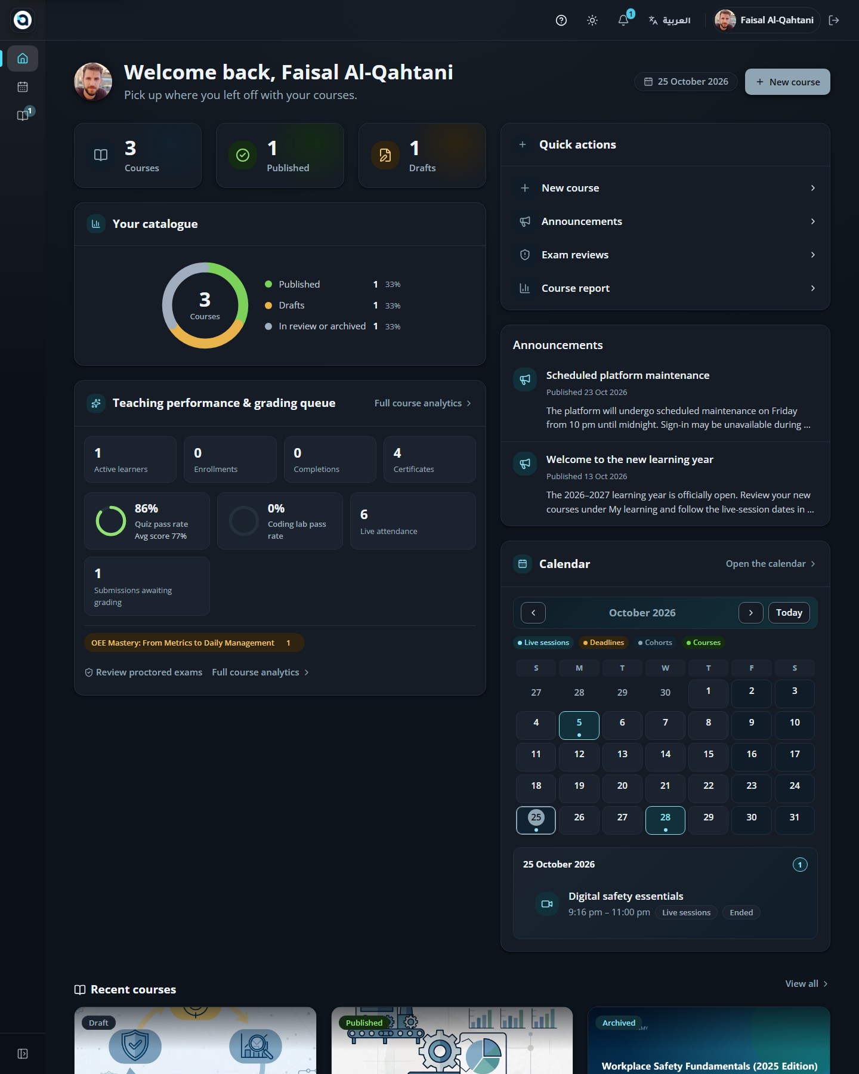Open notifications bell in top bar
Image resolution: width=859 pixels, height=1074 pixels.
[x=623, y=20]
